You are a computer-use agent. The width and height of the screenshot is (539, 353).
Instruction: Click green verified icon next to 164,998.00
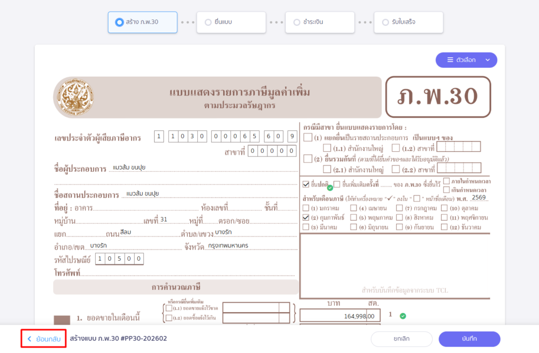(403, 316)
